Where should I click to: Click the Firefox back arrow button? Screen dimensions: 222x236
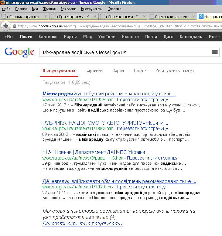pyautogui.click(x=6, y=26)
